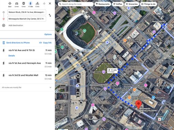Open Send directions to iPhone link
The image size is (174, 130).
click(16, 43)
